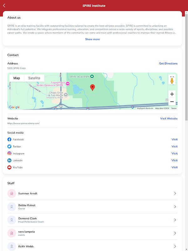Viewport: 188px width, 251px height.
Task: Click Demond Clark's avatar icon
Action: click(12, 220)
